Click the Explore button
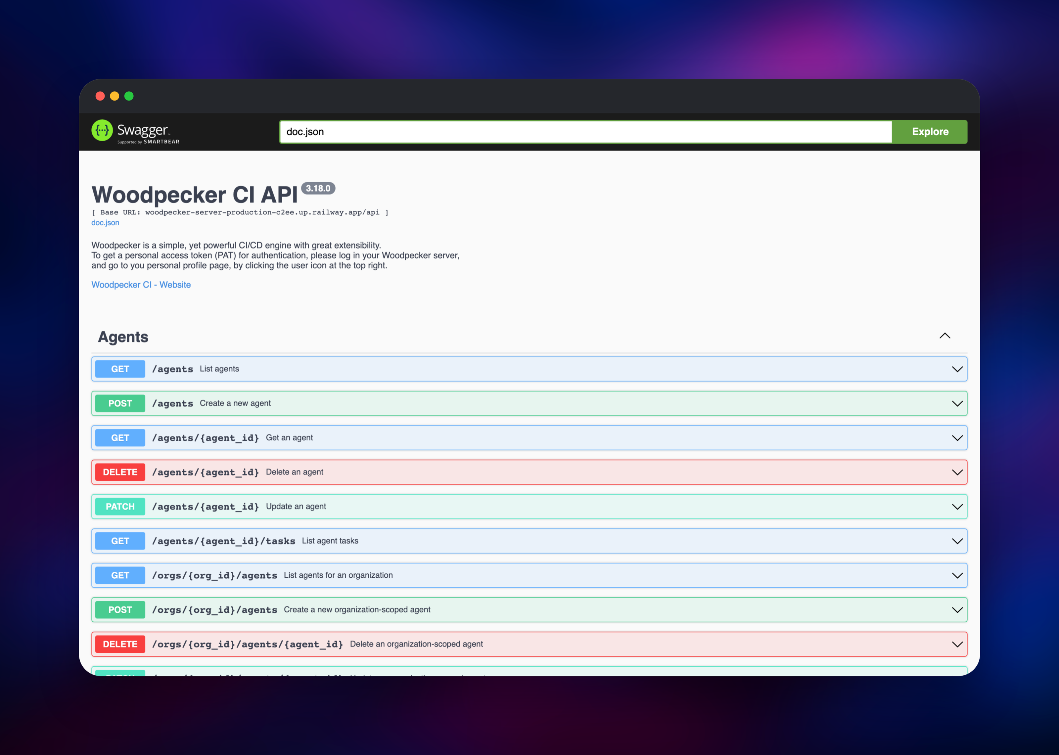Image resolution: width=1059 pixels, height=755 pixels. point(930,132)
